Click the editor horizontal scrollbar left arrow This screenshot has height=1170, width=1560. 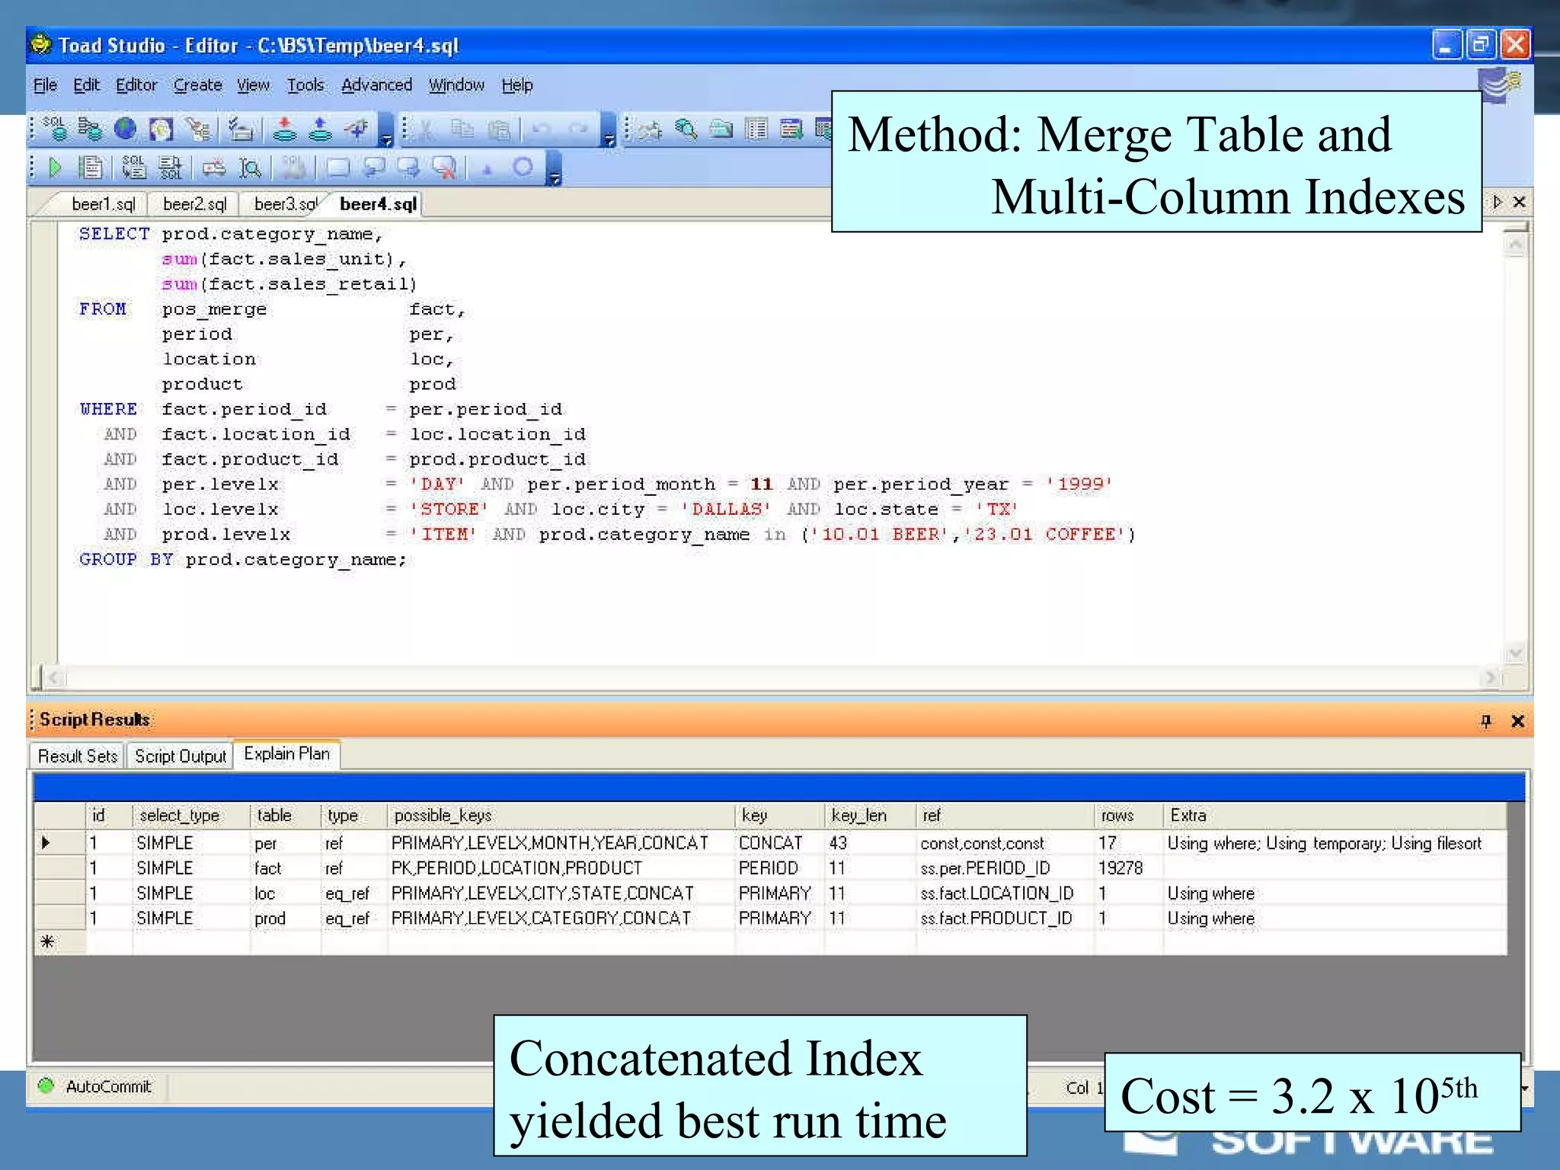53,676
